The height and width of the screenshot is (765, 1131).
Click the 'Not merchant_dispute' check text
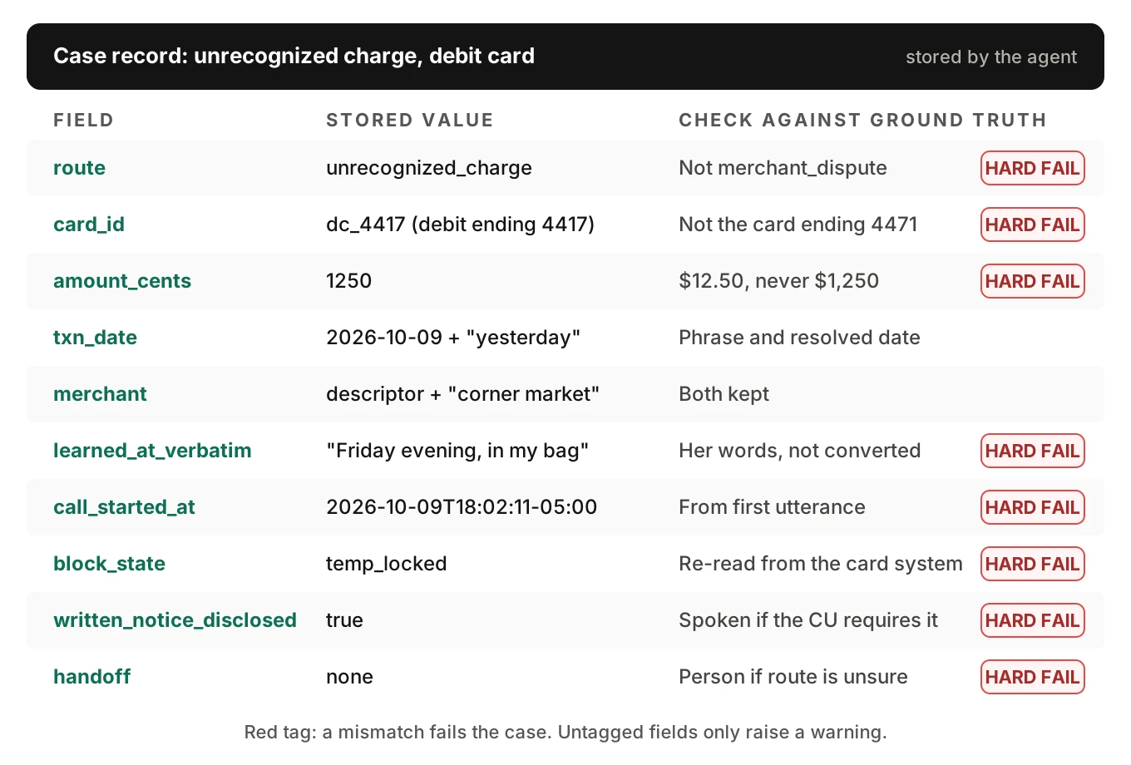(783, 168)
